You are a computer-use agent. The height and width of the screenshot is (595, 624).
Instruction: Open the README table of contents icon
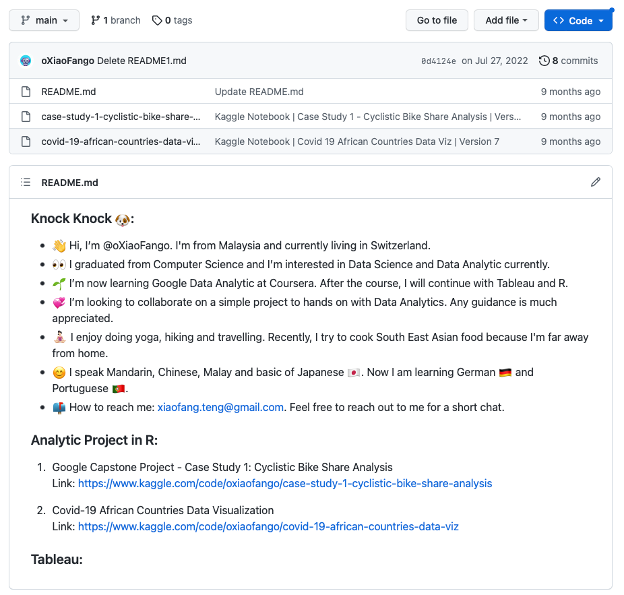pyautogui.click(x=26, y=183)
